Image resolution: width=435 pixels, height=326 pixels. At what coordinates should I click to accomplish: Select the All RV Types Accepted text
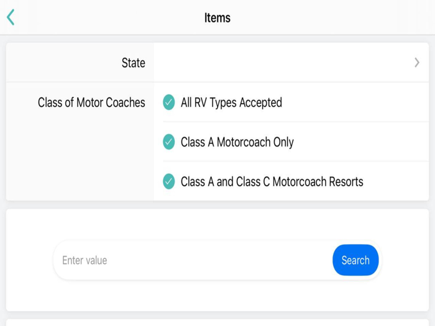coord(231,102)
